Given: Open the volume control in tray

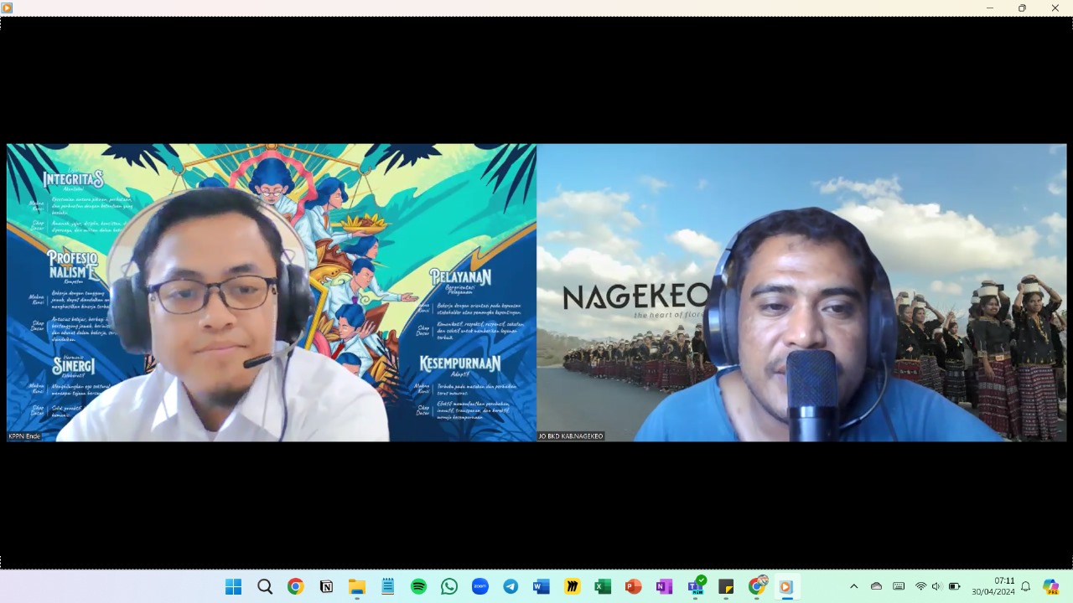Looking at the screenshot, I should [936, 586].
